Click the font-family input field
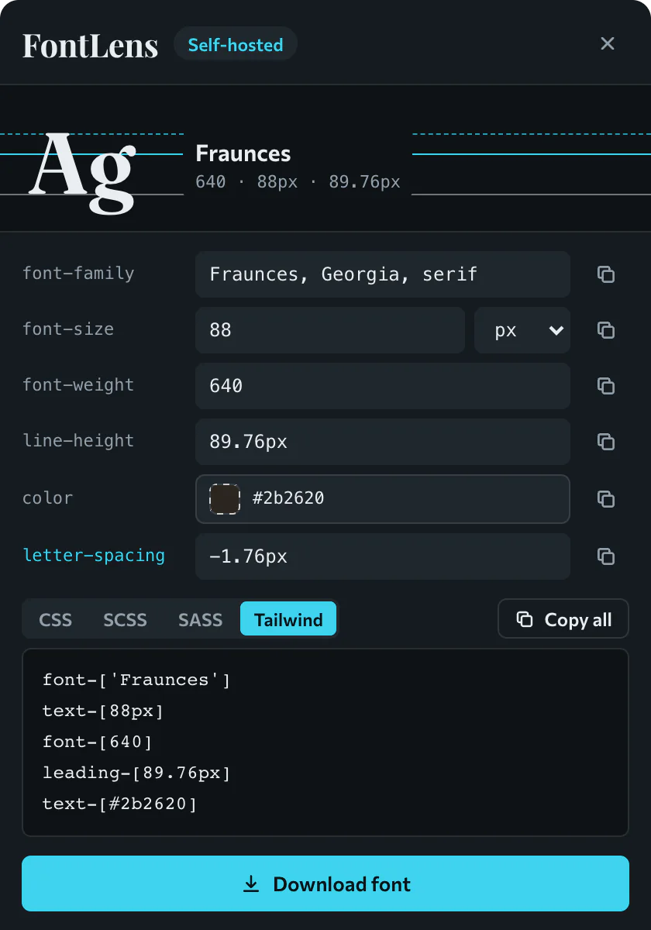The image size is (651, 930). pos(383,274)
